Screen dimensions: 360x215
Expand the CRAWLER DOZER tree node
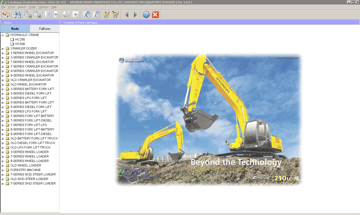[2, 48]
